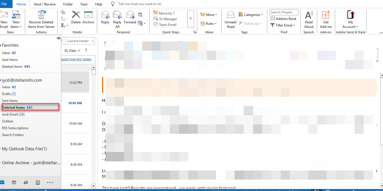
Task: Select the unread message from 10:40 AM
Action: pos(75,103)
